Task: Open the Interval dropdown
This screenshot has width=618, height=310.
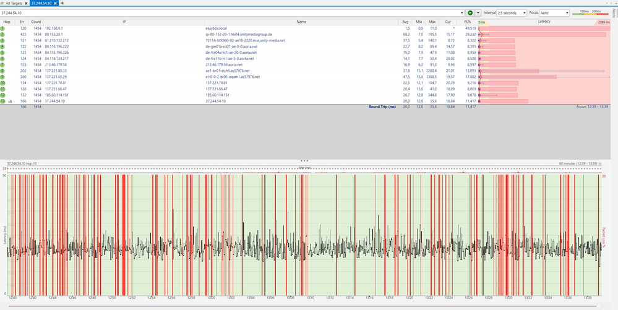Action: (x=511, y=12)
